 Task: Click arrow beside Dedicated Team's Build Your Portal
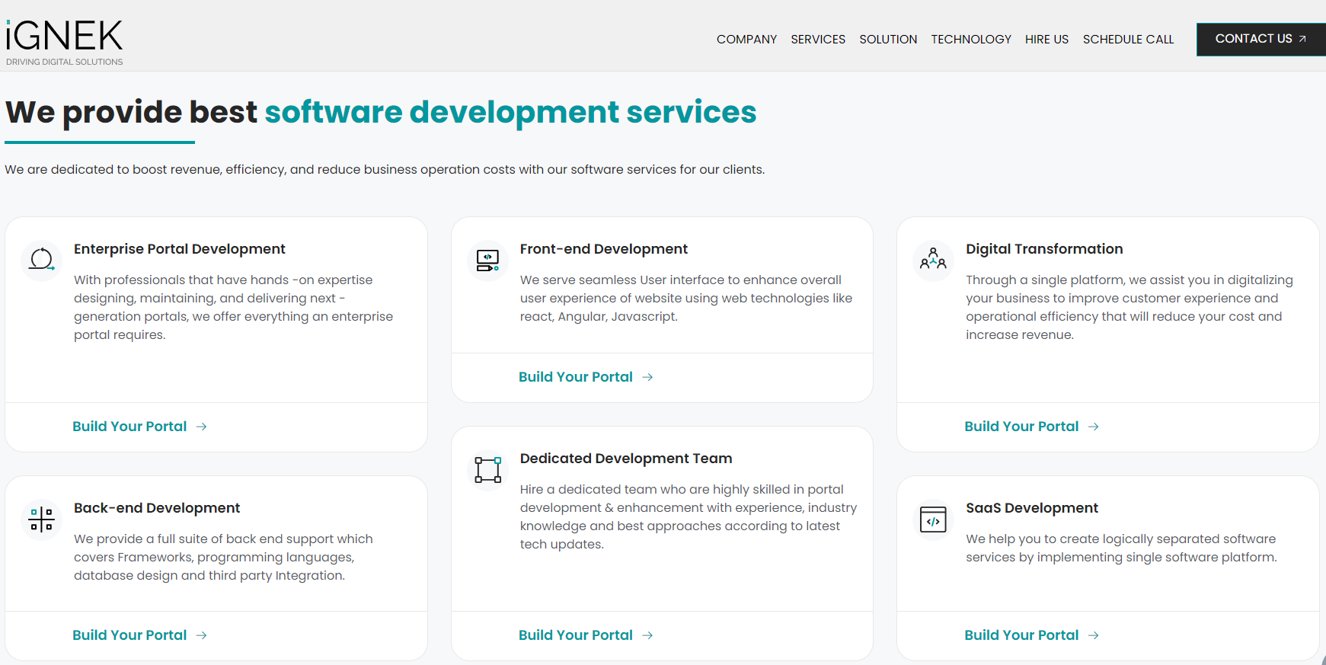(647, 635)
